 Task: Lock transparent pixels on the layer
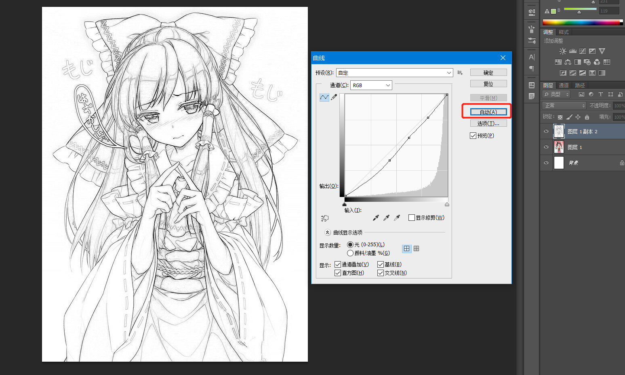pyautogui.click(x=560, y=117)
